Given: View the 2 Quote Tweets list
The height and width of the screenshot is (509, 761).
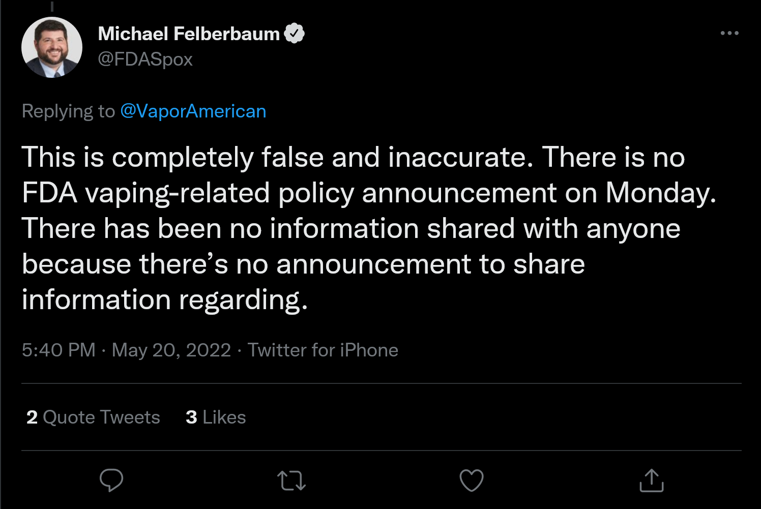Looking at the screenshot, I should [93, 417].
